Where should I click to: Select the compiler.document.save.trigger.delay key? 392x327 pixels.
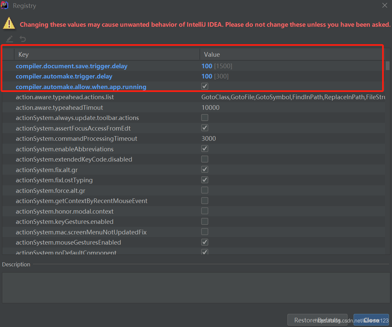(71, 66)
